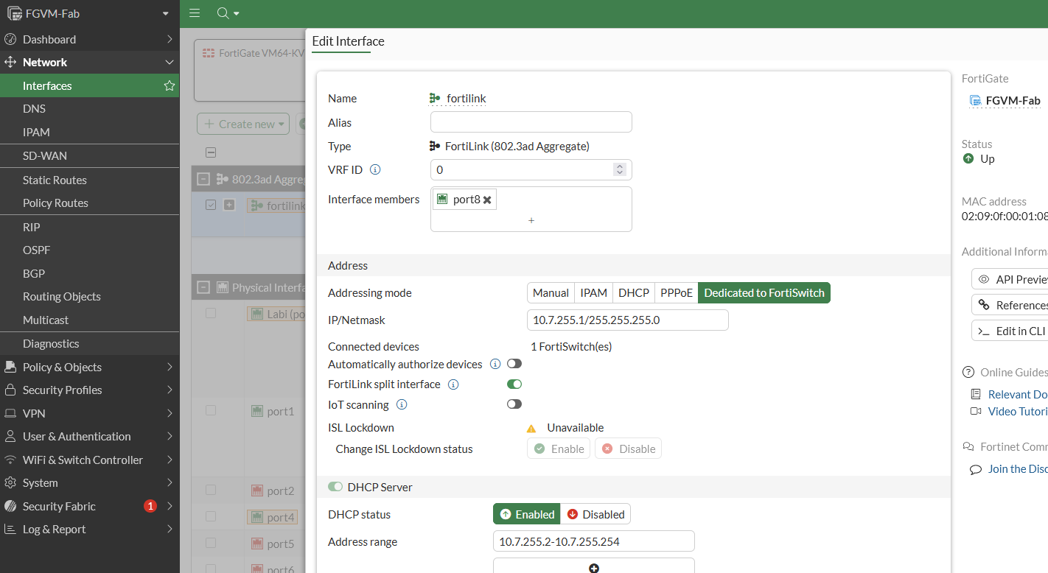Turn off FortiLink split interface switch

click(x=514, y=384)
